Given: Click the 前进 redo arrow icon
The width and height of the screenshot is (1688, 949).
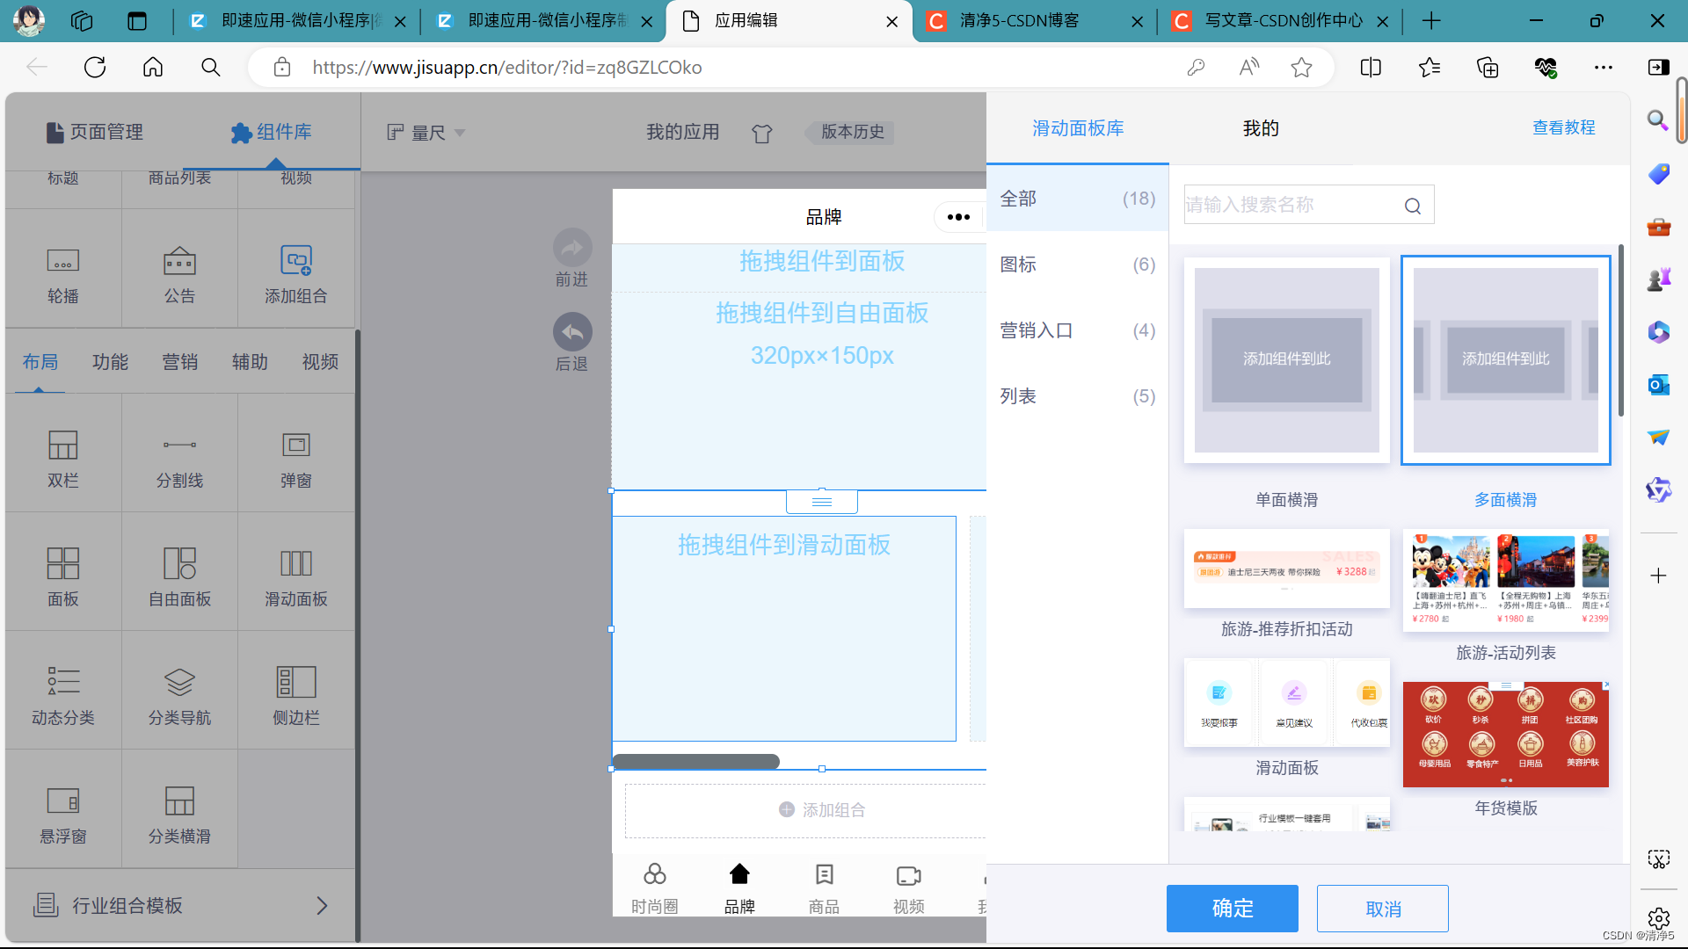Looking at the screenshot, I should click(571, 249).
